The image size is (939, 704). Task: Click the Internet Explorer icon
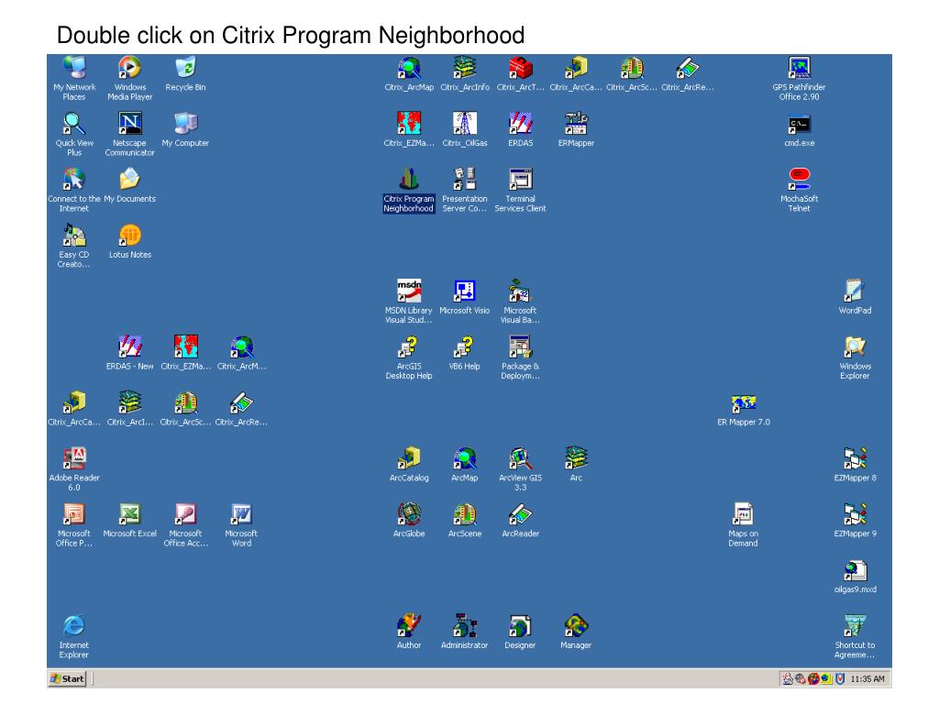[x=74, y=625]
